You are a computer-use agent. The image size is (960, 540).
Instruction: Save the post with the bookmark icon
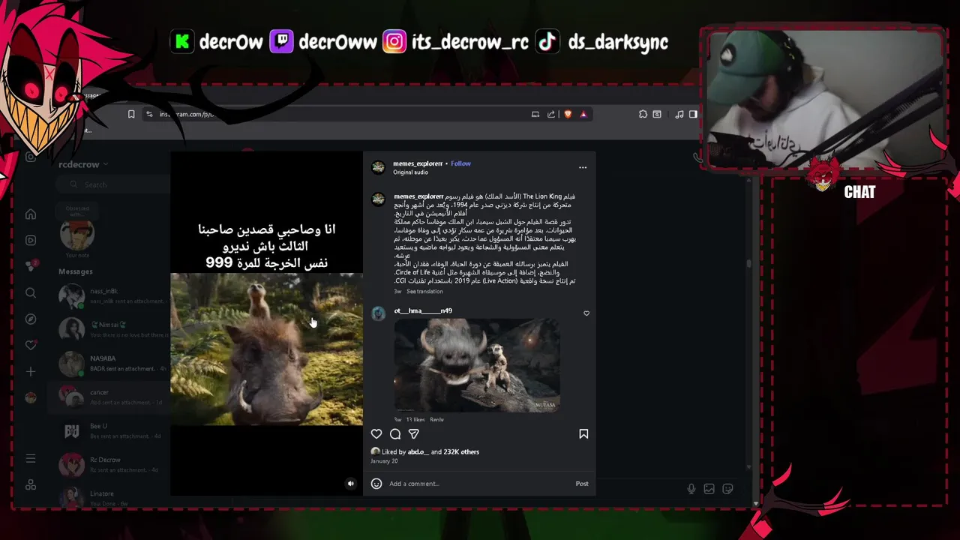coord(583,433)
